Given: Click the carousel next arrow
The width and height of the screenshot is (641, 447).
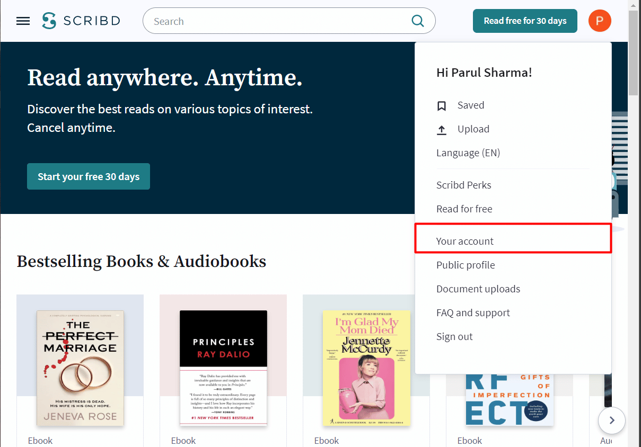Looking at the screenshot, I should click(x=611, y=420).
